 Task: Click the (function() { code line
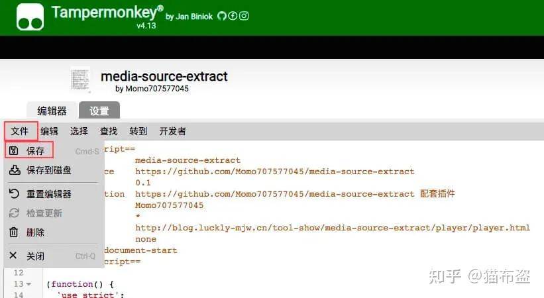click(x=80, y=285)
